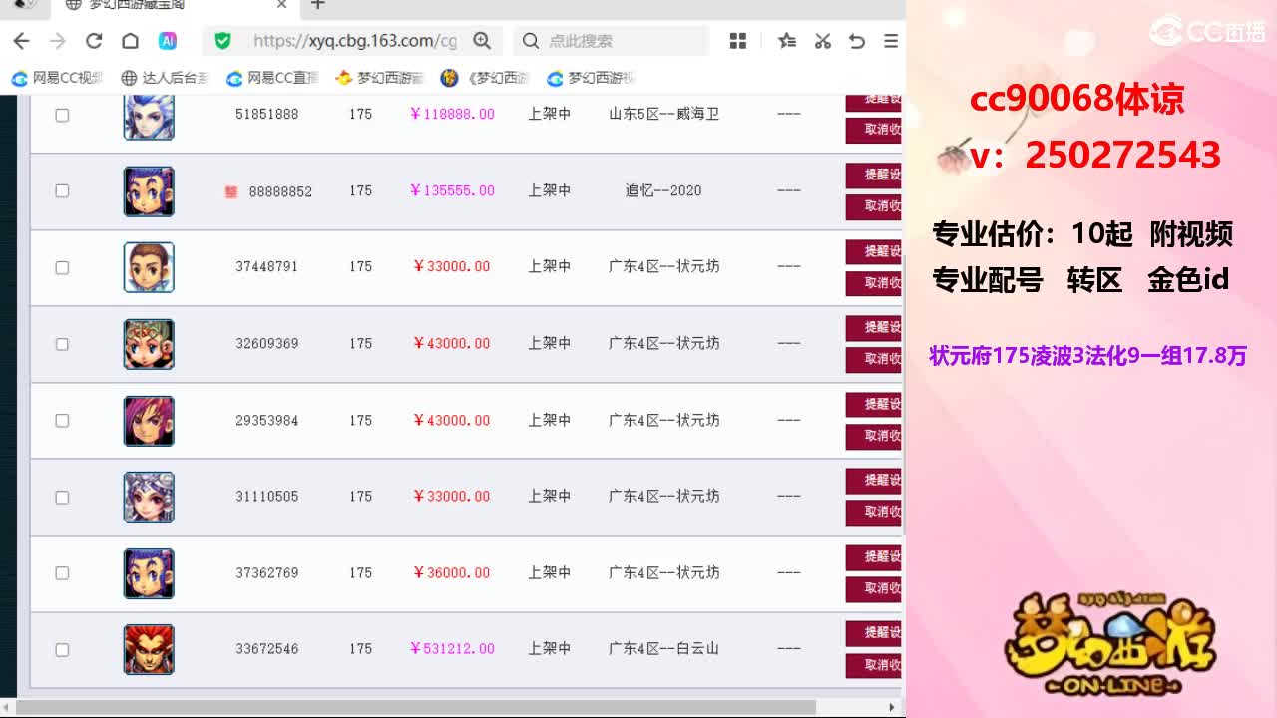Open the browser hamburger menu
This screenshot has height=718, width=1277.
pos(891,41)
